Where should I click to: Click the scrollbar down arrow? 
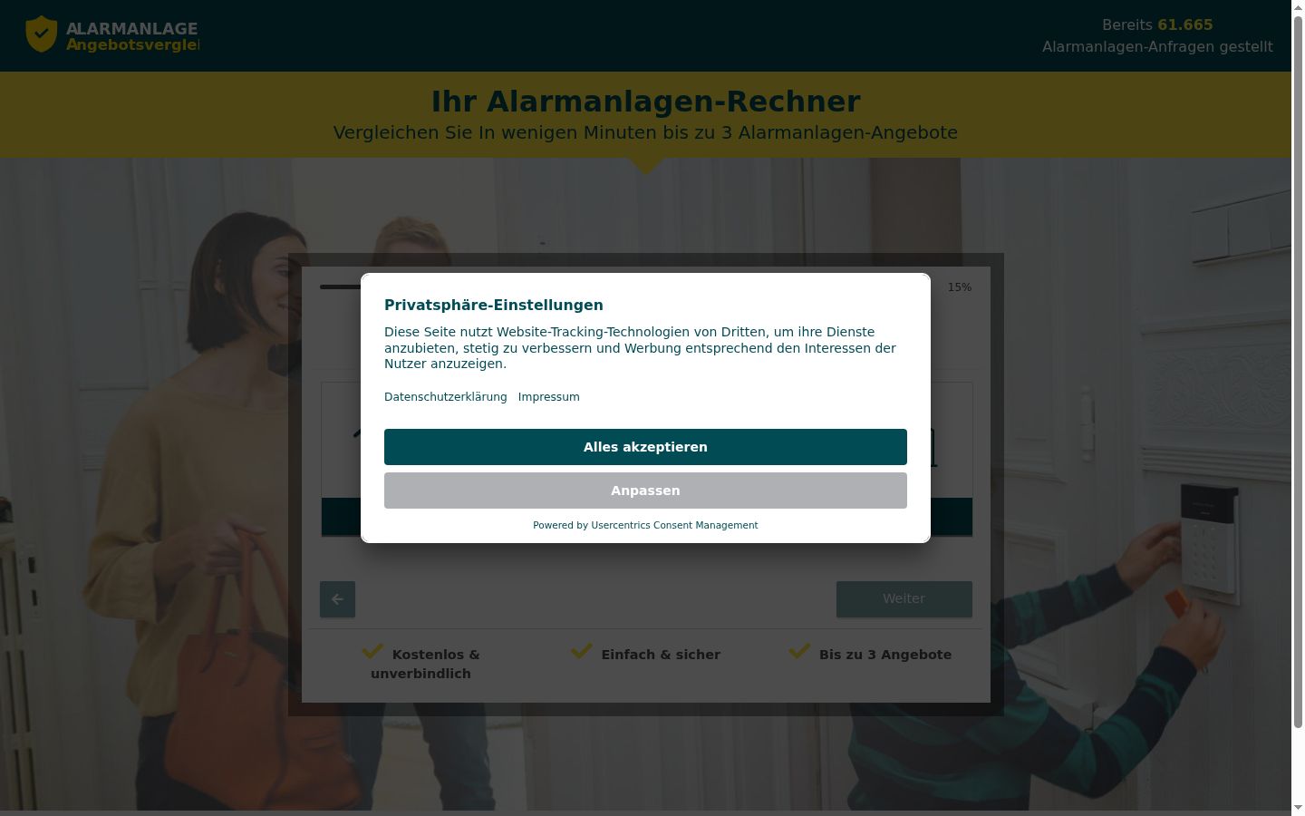coord(1298,808)
